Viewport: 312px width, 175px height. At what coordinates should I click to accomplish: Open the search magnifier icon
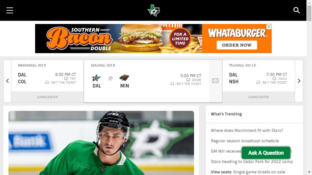point(296,10)
